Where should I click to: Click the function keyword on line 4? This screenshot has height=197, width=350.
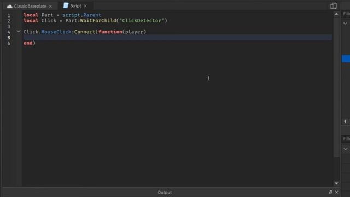tap(110, 32)
